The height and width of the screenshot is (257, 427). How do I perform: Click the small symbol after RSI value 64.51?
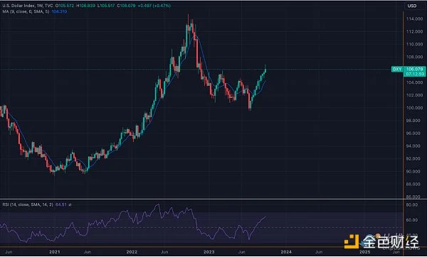[x=70, y=204]
